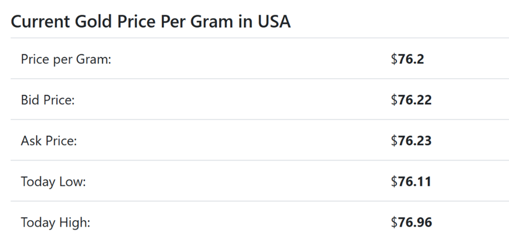Screen dimensions: 509x241
Task: Select the Price per Gram label
Action: coord(66,59)
